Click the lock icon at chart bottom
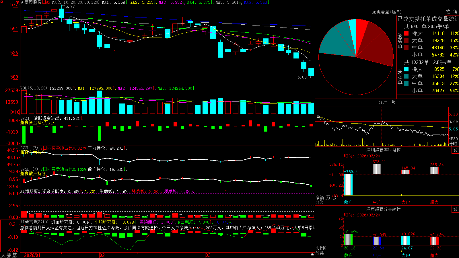The image size is (459, 258). [313, 254]
